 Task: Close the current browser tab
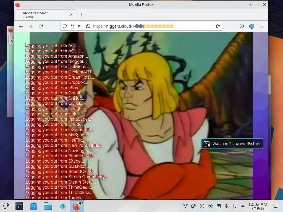[71, 15]
